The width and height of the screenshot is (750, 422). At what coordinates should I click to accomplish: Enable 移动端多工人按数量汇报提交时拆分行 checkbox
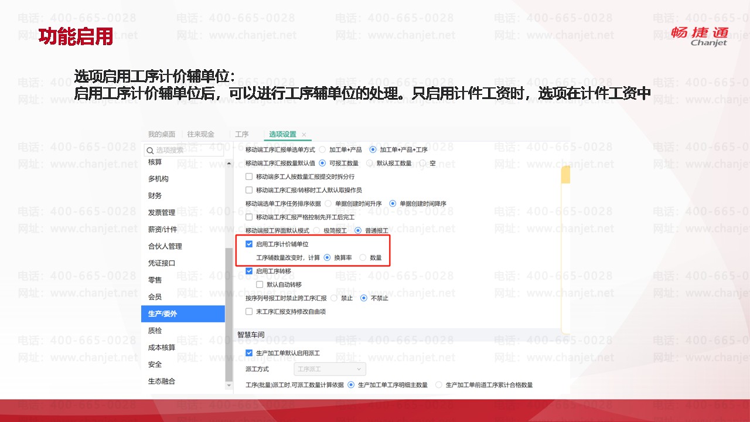(x=249, y=176)
